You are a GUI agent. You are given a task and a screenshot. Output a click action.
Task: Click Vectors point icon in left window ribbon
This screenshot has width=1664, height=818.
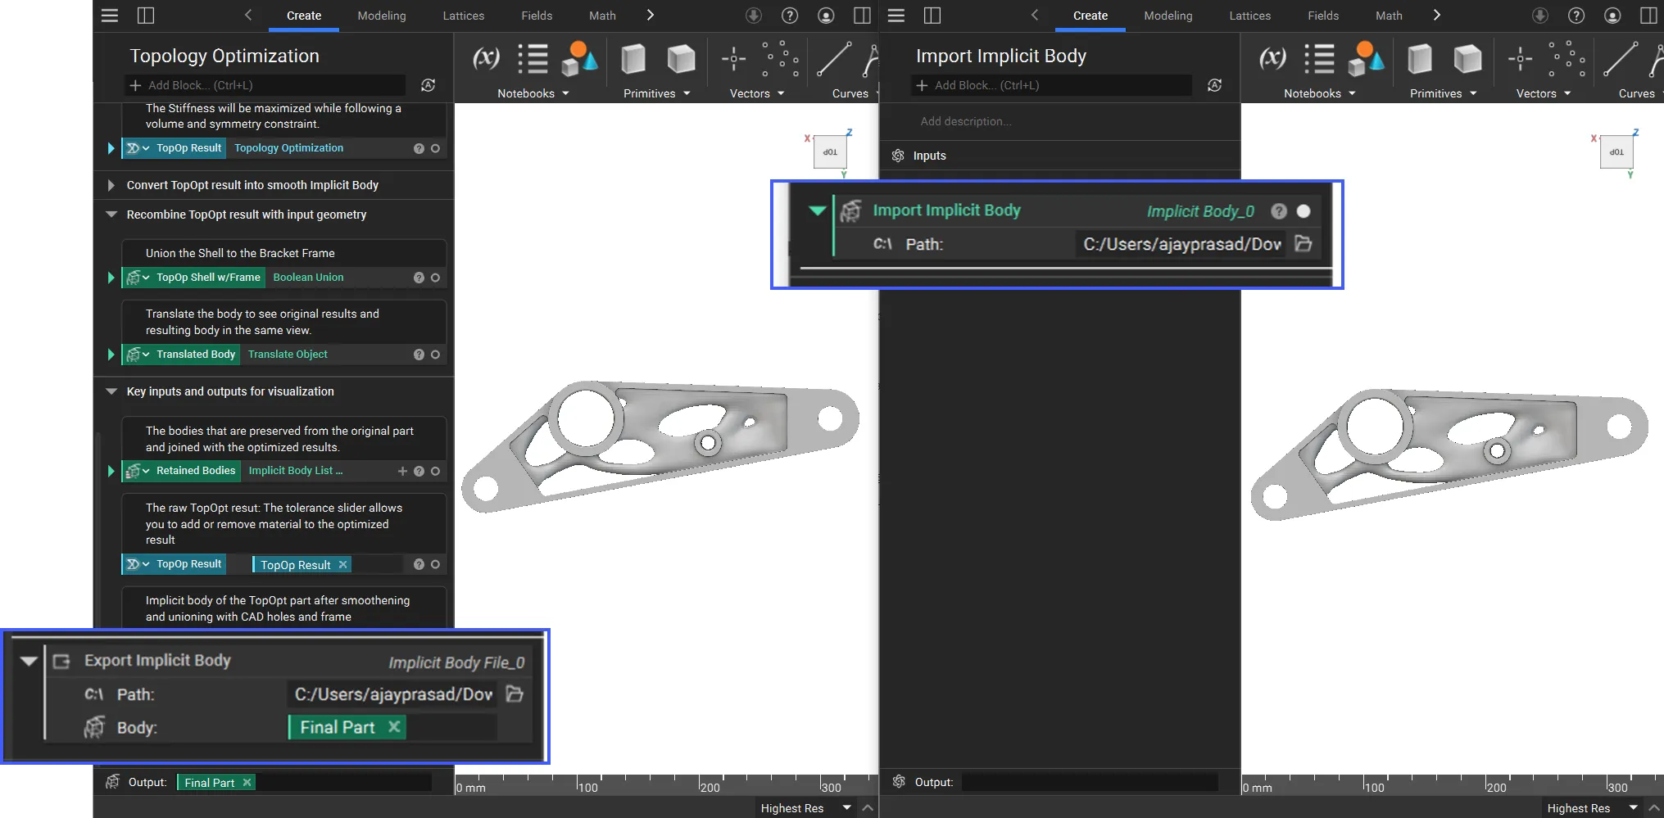point(733,59)
